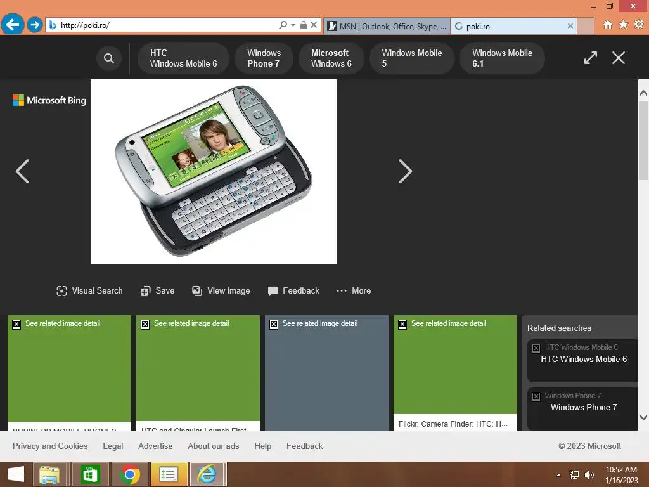The width and height of the screenshot is (649, 487).
Task: Go to the previous image arrow
Action: (22, 171)
